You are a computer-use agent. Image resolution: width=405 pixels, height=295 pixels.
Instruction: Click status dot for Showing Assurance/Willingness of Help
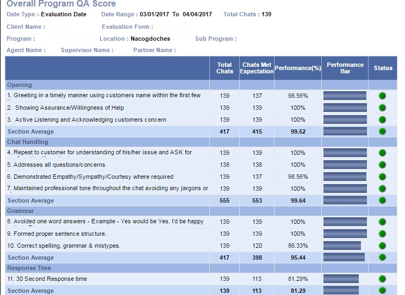click(x=382, y=108)
